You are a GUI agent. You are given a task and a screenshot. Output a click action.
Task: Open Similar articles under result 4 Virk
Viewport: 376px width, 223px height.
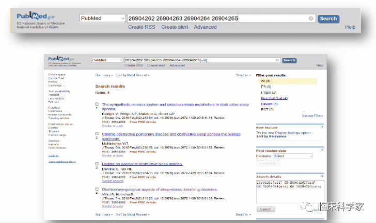click(113, 207)
